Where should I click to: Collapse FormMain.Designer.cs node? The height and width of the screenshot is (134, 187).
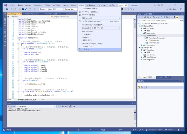[144, 38]
